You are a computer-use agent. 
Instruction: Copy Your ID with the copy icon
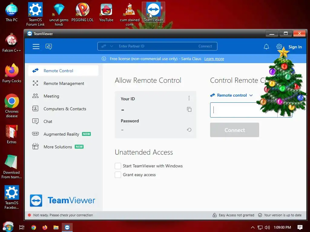point(189,109)
